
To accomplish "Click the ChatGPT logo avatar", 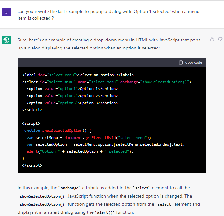I will click(6, 40).
